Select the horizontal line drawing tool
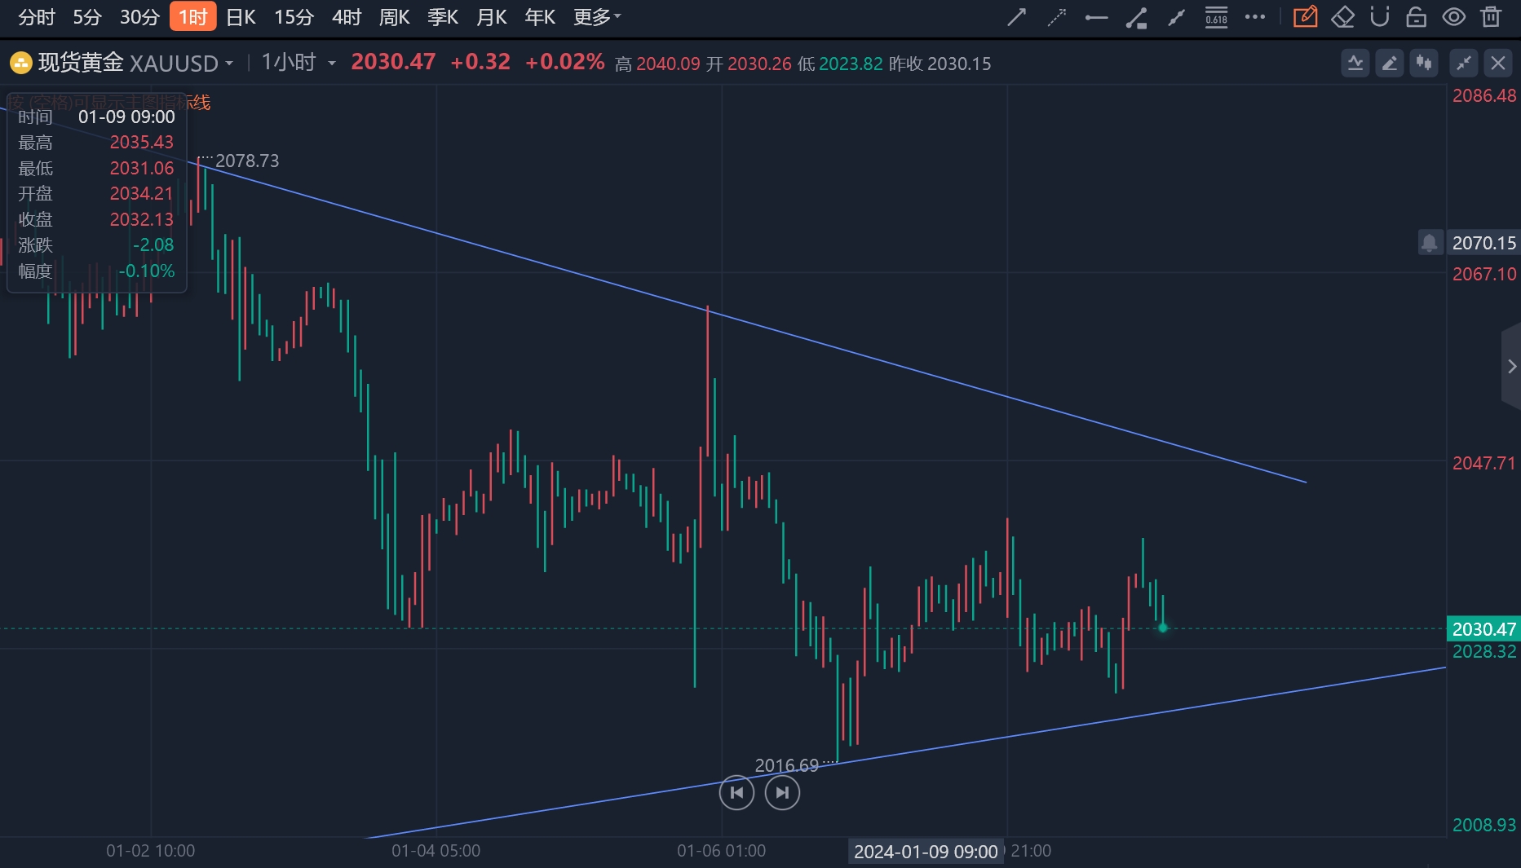1521x868 pixels. pos(1096,17)
